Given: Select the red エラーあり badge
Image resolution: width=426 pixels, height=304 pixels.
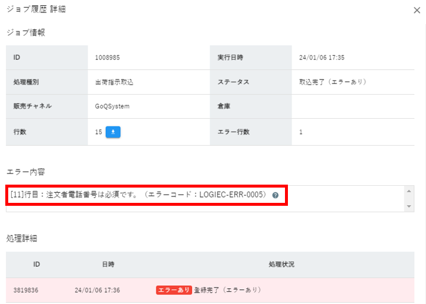Looking at the screenshot, I should coord(174,290).
